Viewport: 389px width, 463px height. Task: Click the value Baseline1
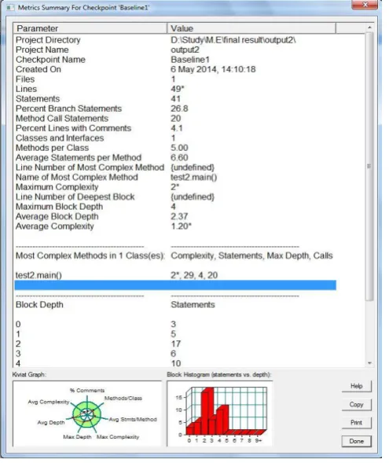[x=190, y=60]
